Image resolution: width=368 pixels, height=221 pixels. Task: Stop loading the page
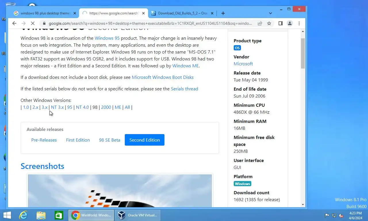[33, 23]
